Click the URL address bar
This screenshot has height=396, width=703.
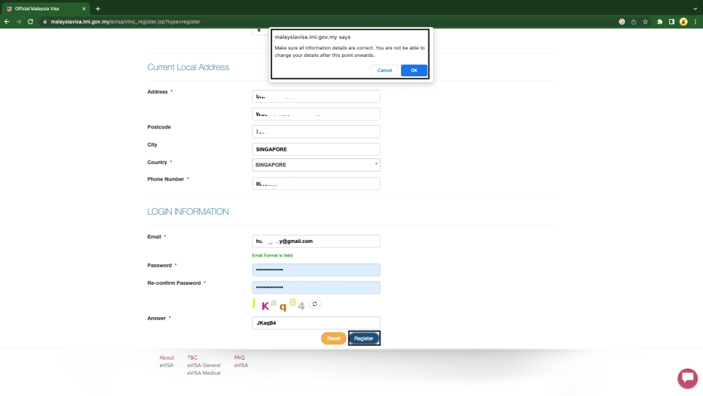[314, 21]
